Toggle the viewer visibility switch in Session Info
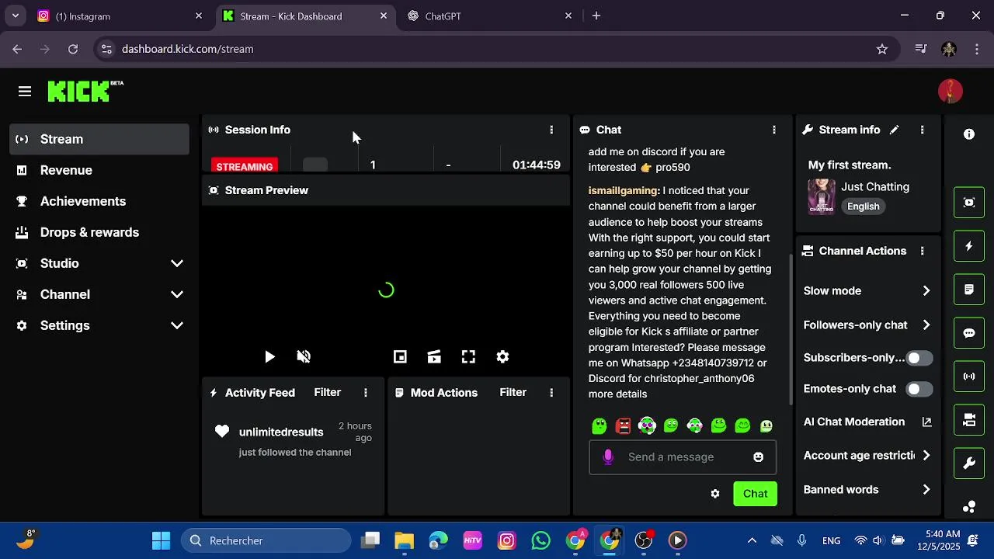Image resolution: width=994 pixels, height=559 pixels. (x=315, y=165)
